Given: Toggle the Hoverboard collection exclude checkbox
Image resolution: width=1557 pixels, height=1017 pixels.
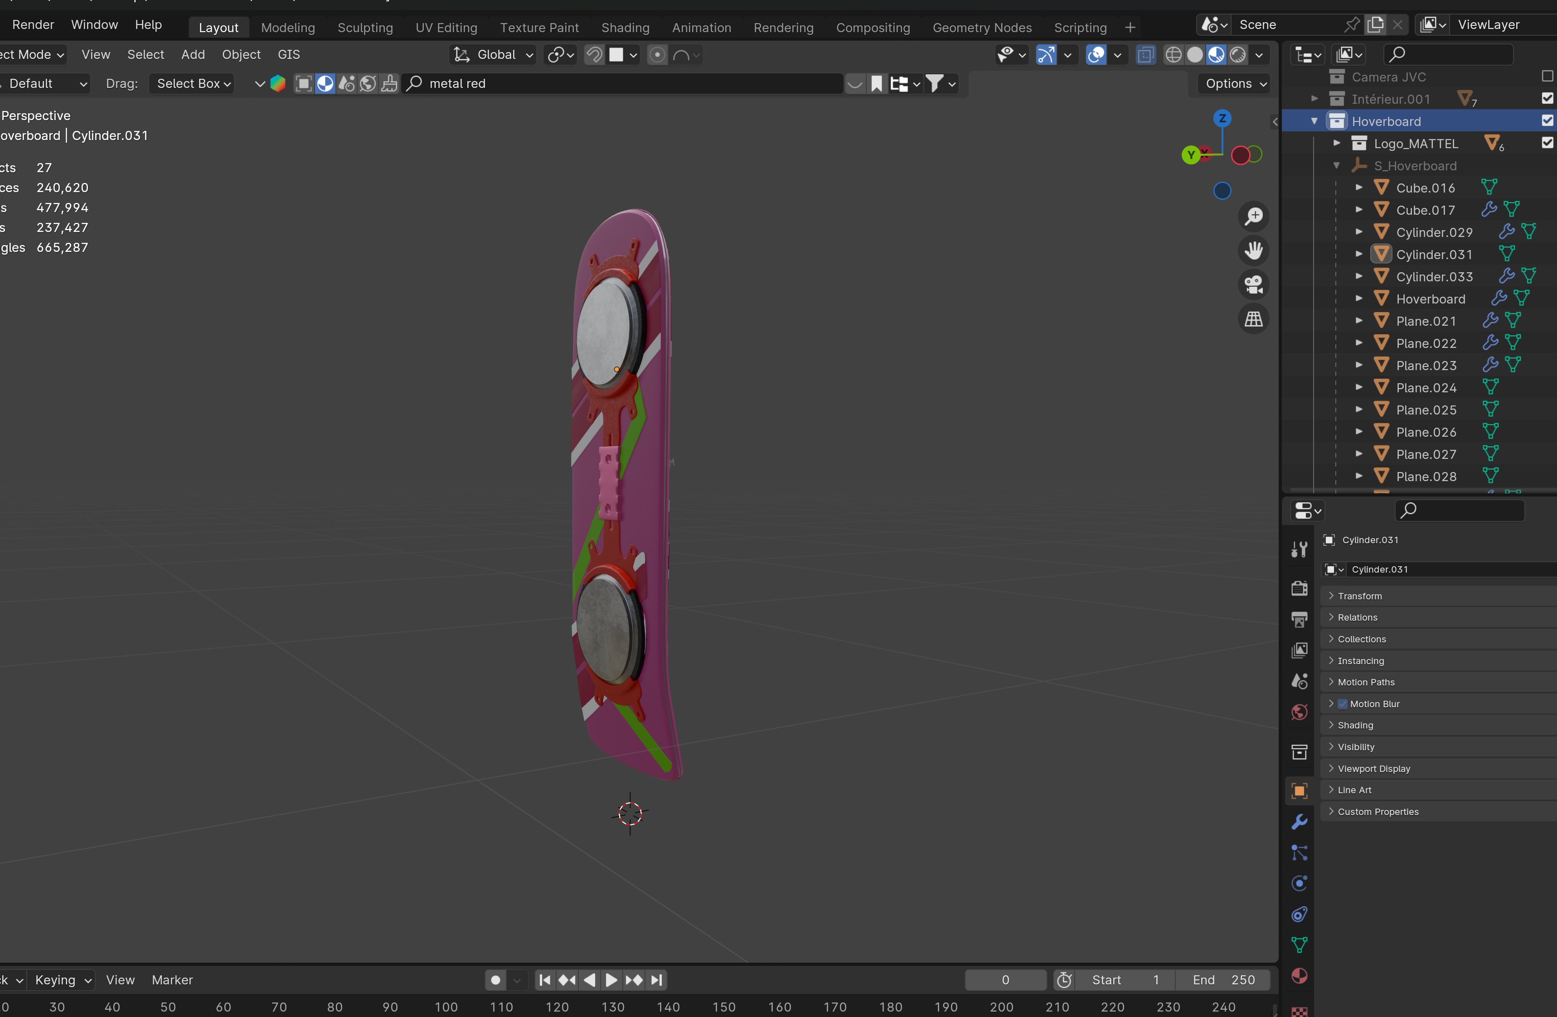Looking at the screenshot, I should pyautogui.click(x=1547, y=120).
